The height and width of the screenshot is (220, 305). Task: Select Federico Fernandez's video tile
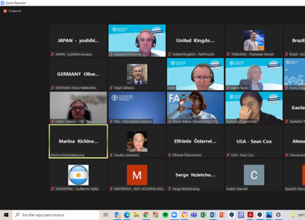[x=137, y=41]
